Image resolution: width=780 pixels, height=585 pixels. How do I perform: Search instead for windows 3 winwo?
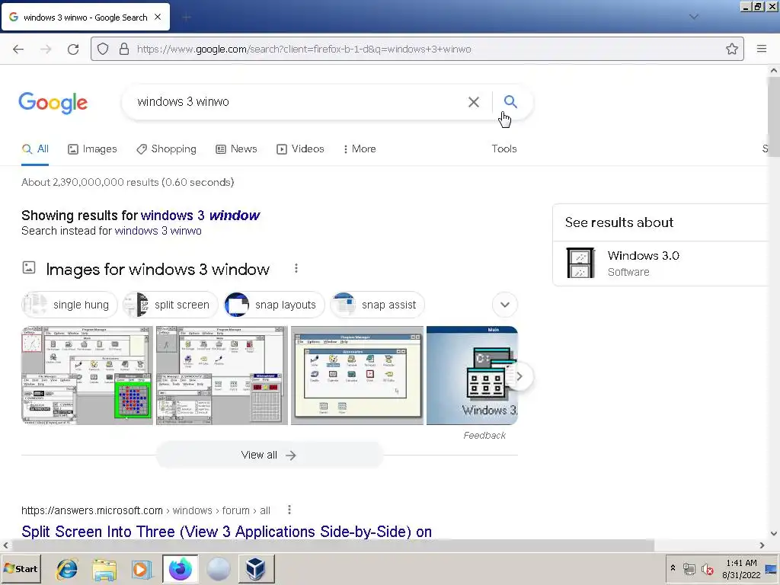pyautogui.click(x=158, y=231)
